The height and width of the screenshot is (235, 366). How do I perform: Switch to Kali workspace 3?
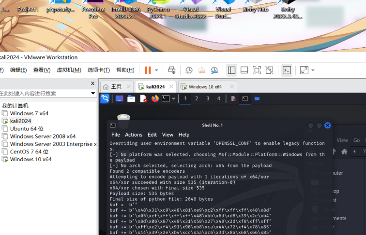click(208, 98)
